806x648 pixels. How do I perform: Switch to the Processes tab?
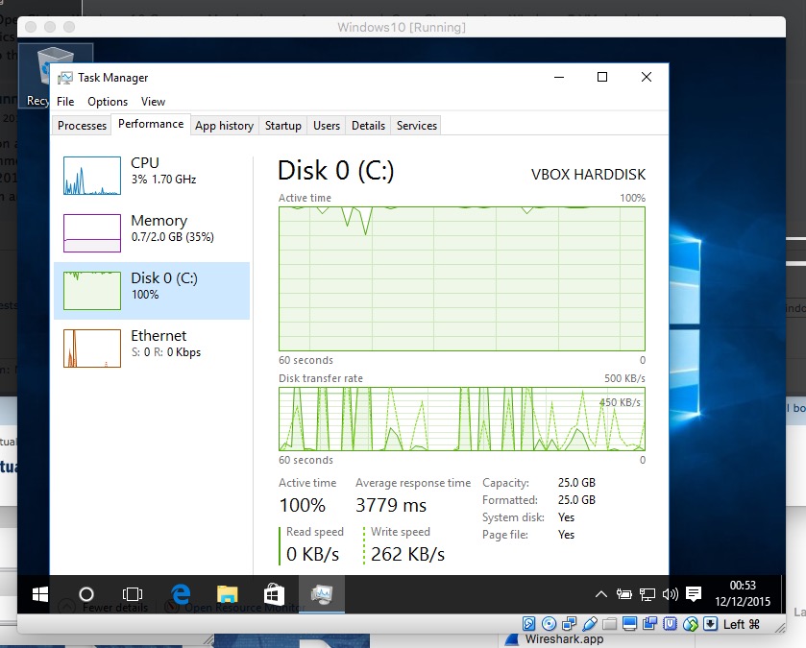(82, 126)
